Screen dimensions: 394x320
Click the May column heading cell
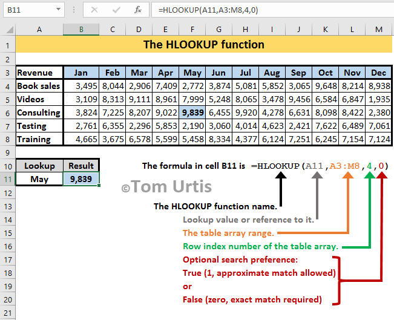pos(192,73)
